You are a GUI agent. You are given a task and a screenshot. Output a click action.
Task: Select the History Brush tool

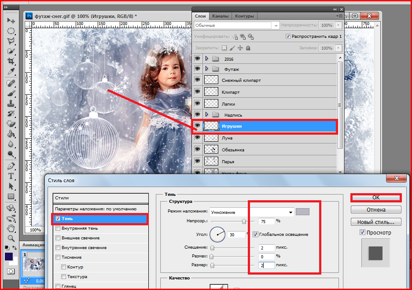coord(11,114)
